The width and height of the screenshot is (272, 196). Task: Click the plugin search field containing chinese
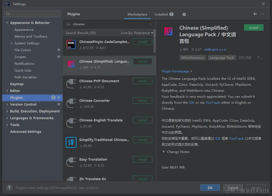[109, 24]
